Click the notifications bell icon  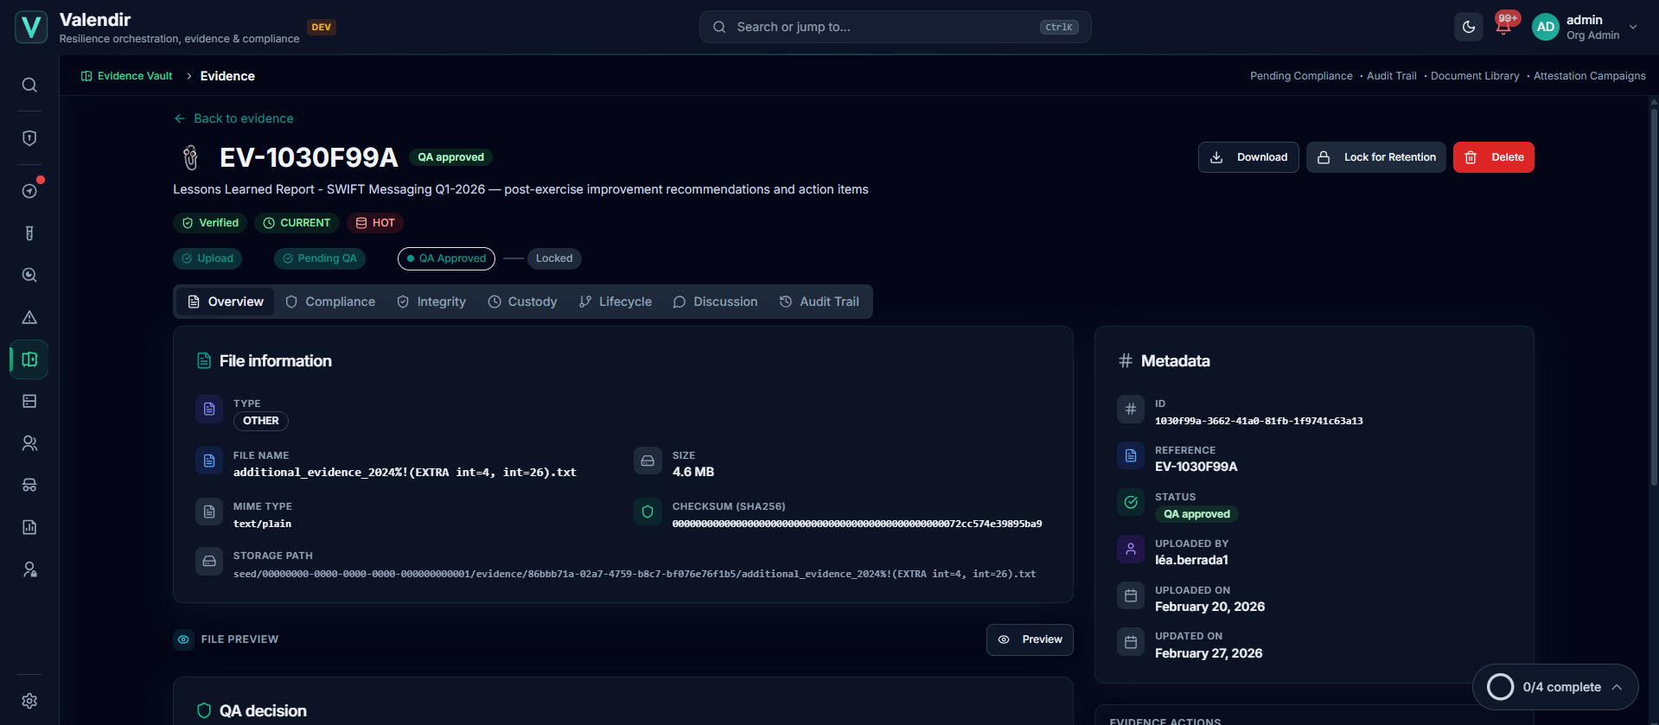[x=1503, y=27]
